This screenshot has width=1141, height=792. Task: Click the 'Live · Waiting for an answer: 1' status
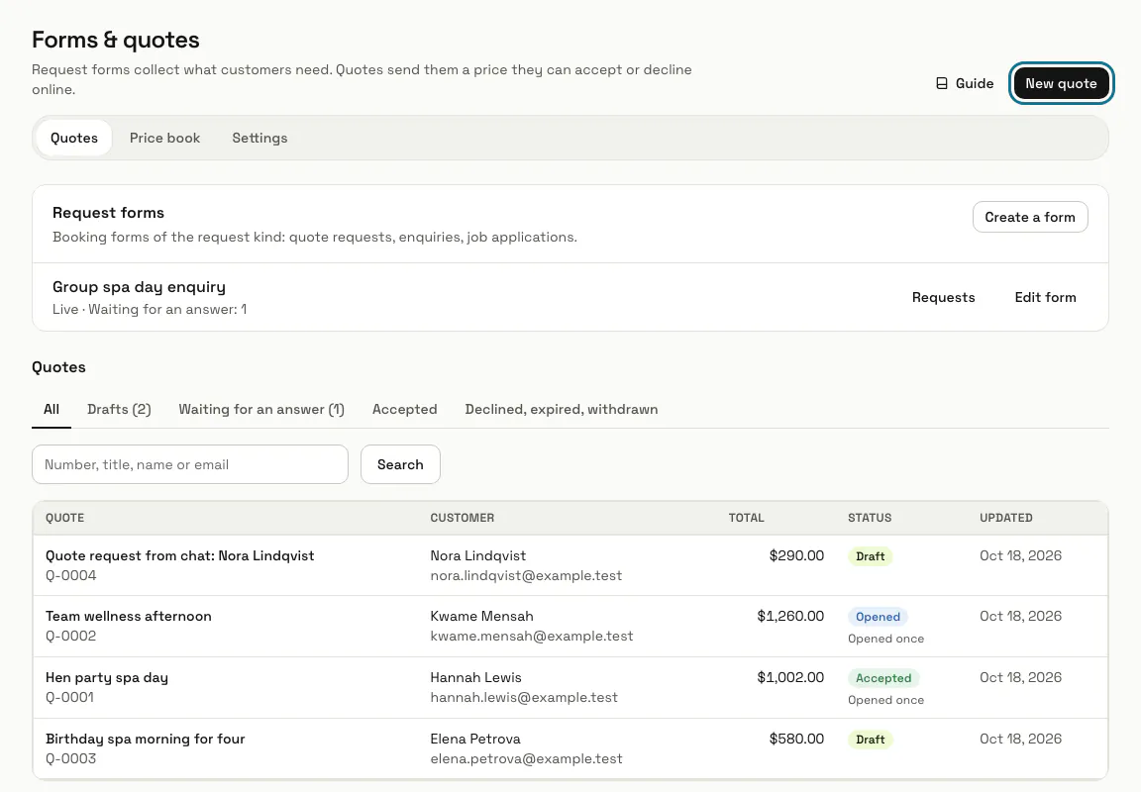[150, 309]
